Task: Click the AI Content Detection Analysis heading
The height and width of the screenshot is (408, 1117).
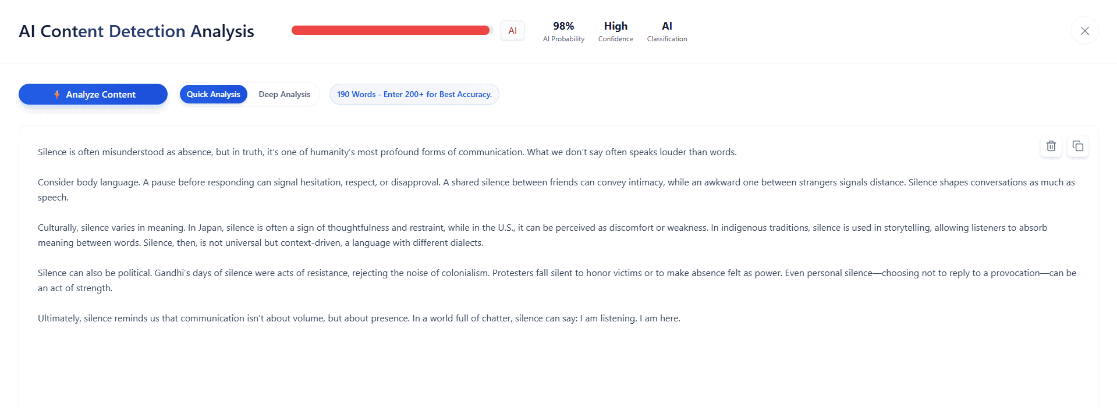Action: tap(136, 31)
